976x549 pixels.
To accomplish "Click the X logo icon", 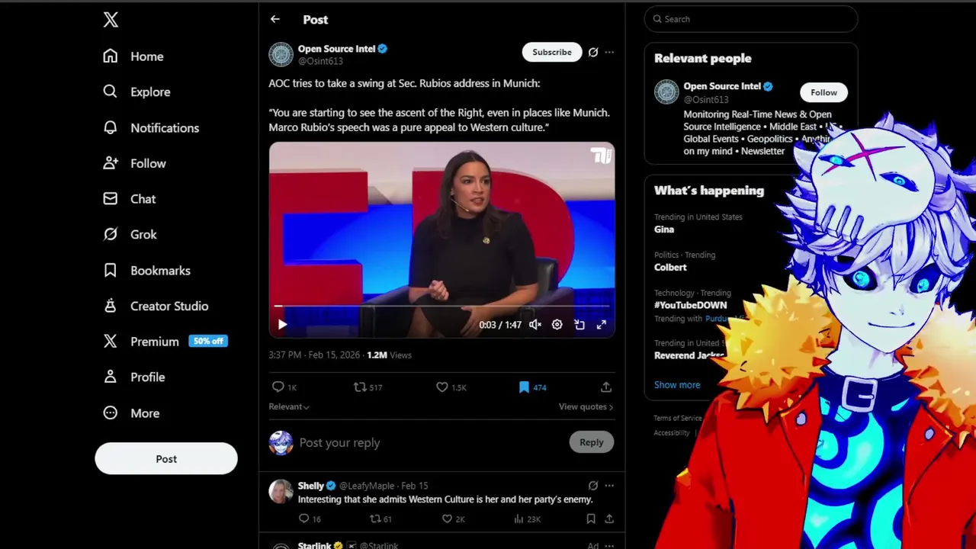I will pos(111,20).
